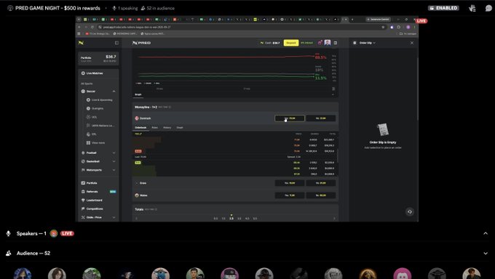The width and height of the screenshot is (495, 279).
Task: Open the pink notification icon
Action: [320, 43]
